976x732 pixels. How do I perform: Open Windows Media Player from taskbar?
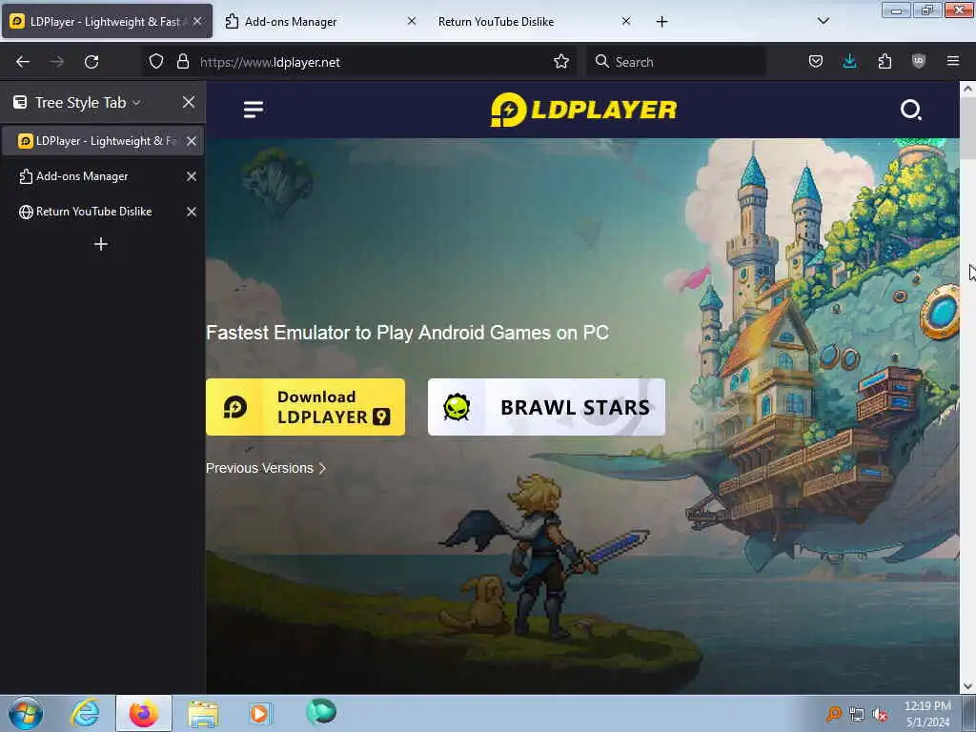259,713
